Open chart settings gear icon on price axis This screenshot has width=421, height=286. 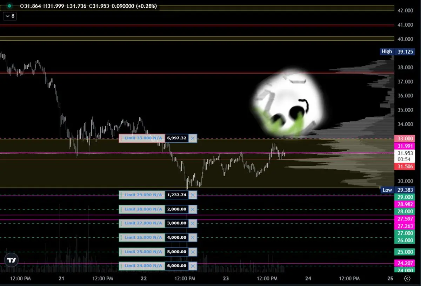407,279
